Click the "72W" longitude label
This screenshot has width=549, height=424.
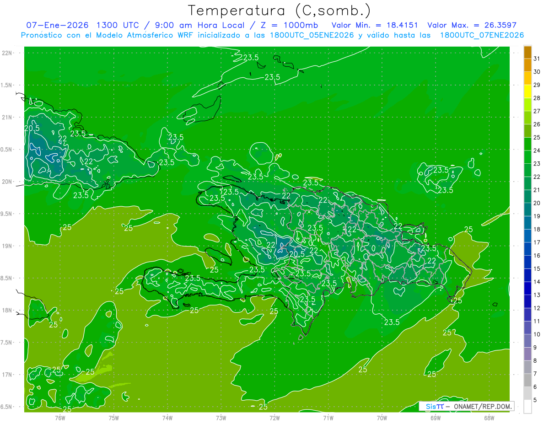tap(274, 417)
